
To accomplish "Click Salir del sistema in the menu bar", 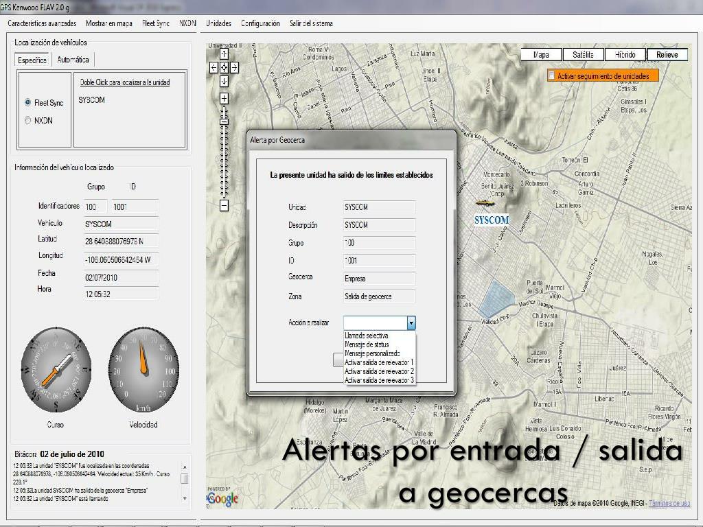I will coord(311,23).
